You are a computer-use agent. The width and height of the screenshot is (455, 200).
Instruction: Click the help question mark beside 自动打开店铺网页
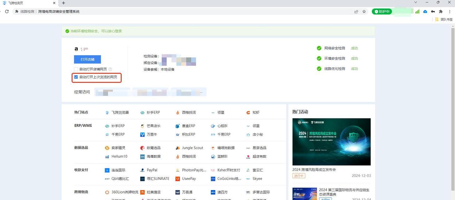110,69
